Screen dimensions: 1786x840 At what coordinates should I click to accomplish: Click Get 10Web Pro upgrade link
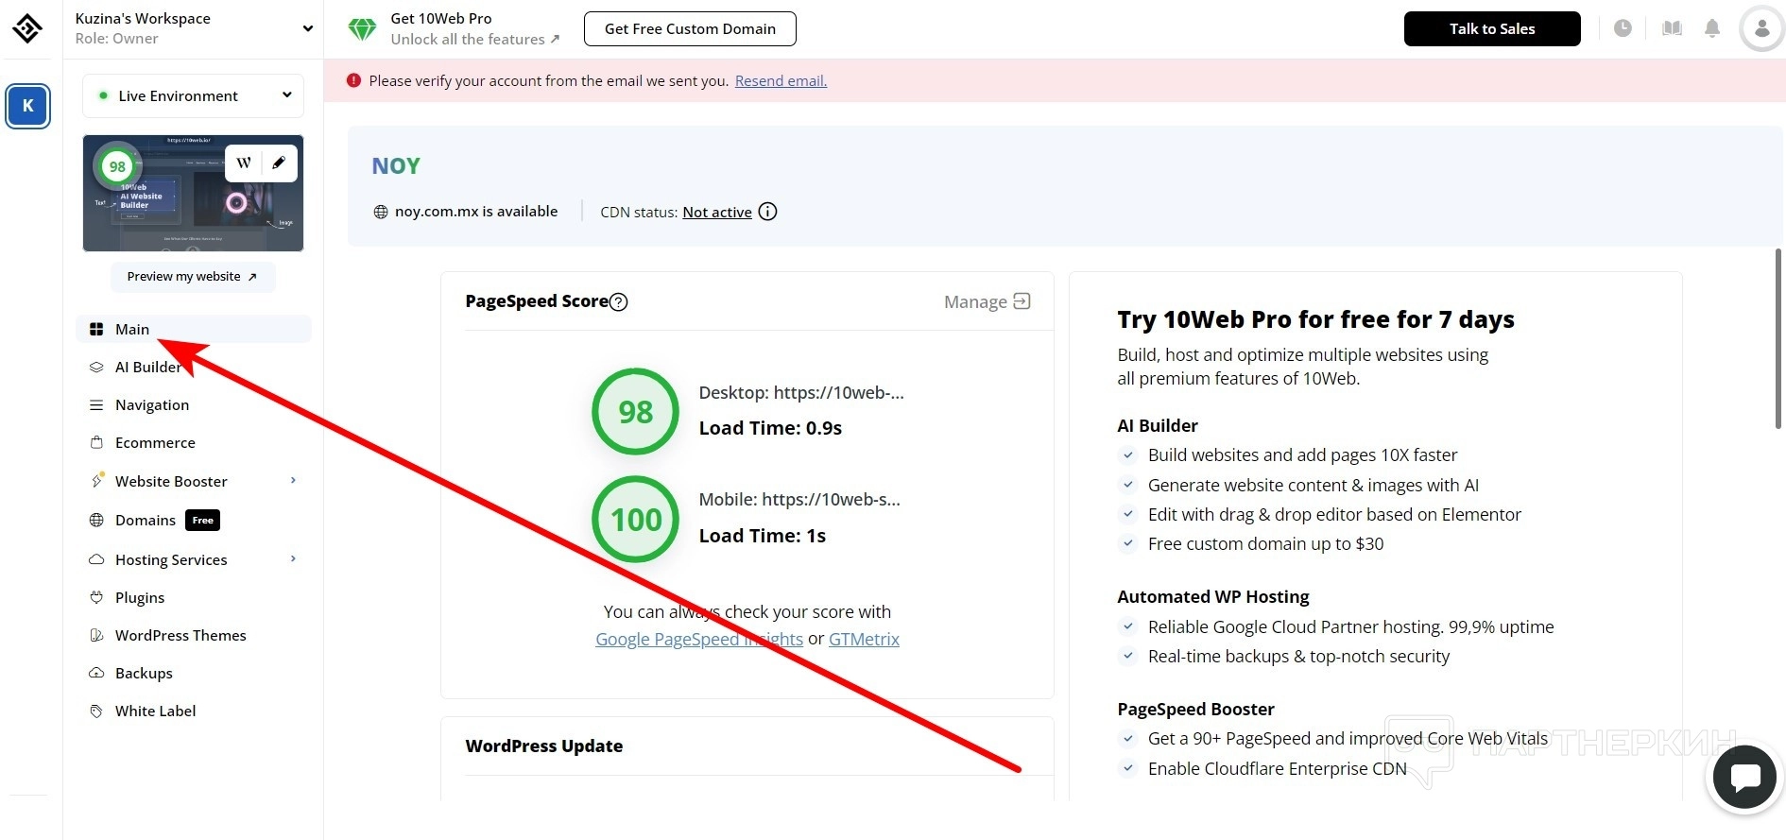pos(475,28)
